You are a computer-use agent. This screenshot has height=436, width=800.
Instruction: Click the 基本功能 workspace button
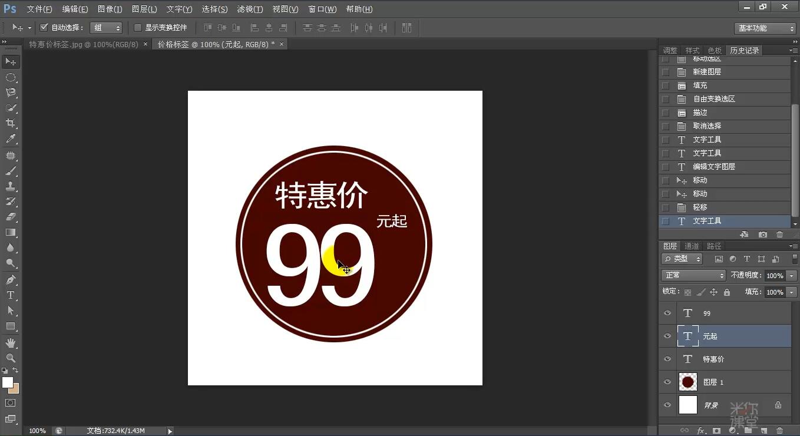[764, 27]
